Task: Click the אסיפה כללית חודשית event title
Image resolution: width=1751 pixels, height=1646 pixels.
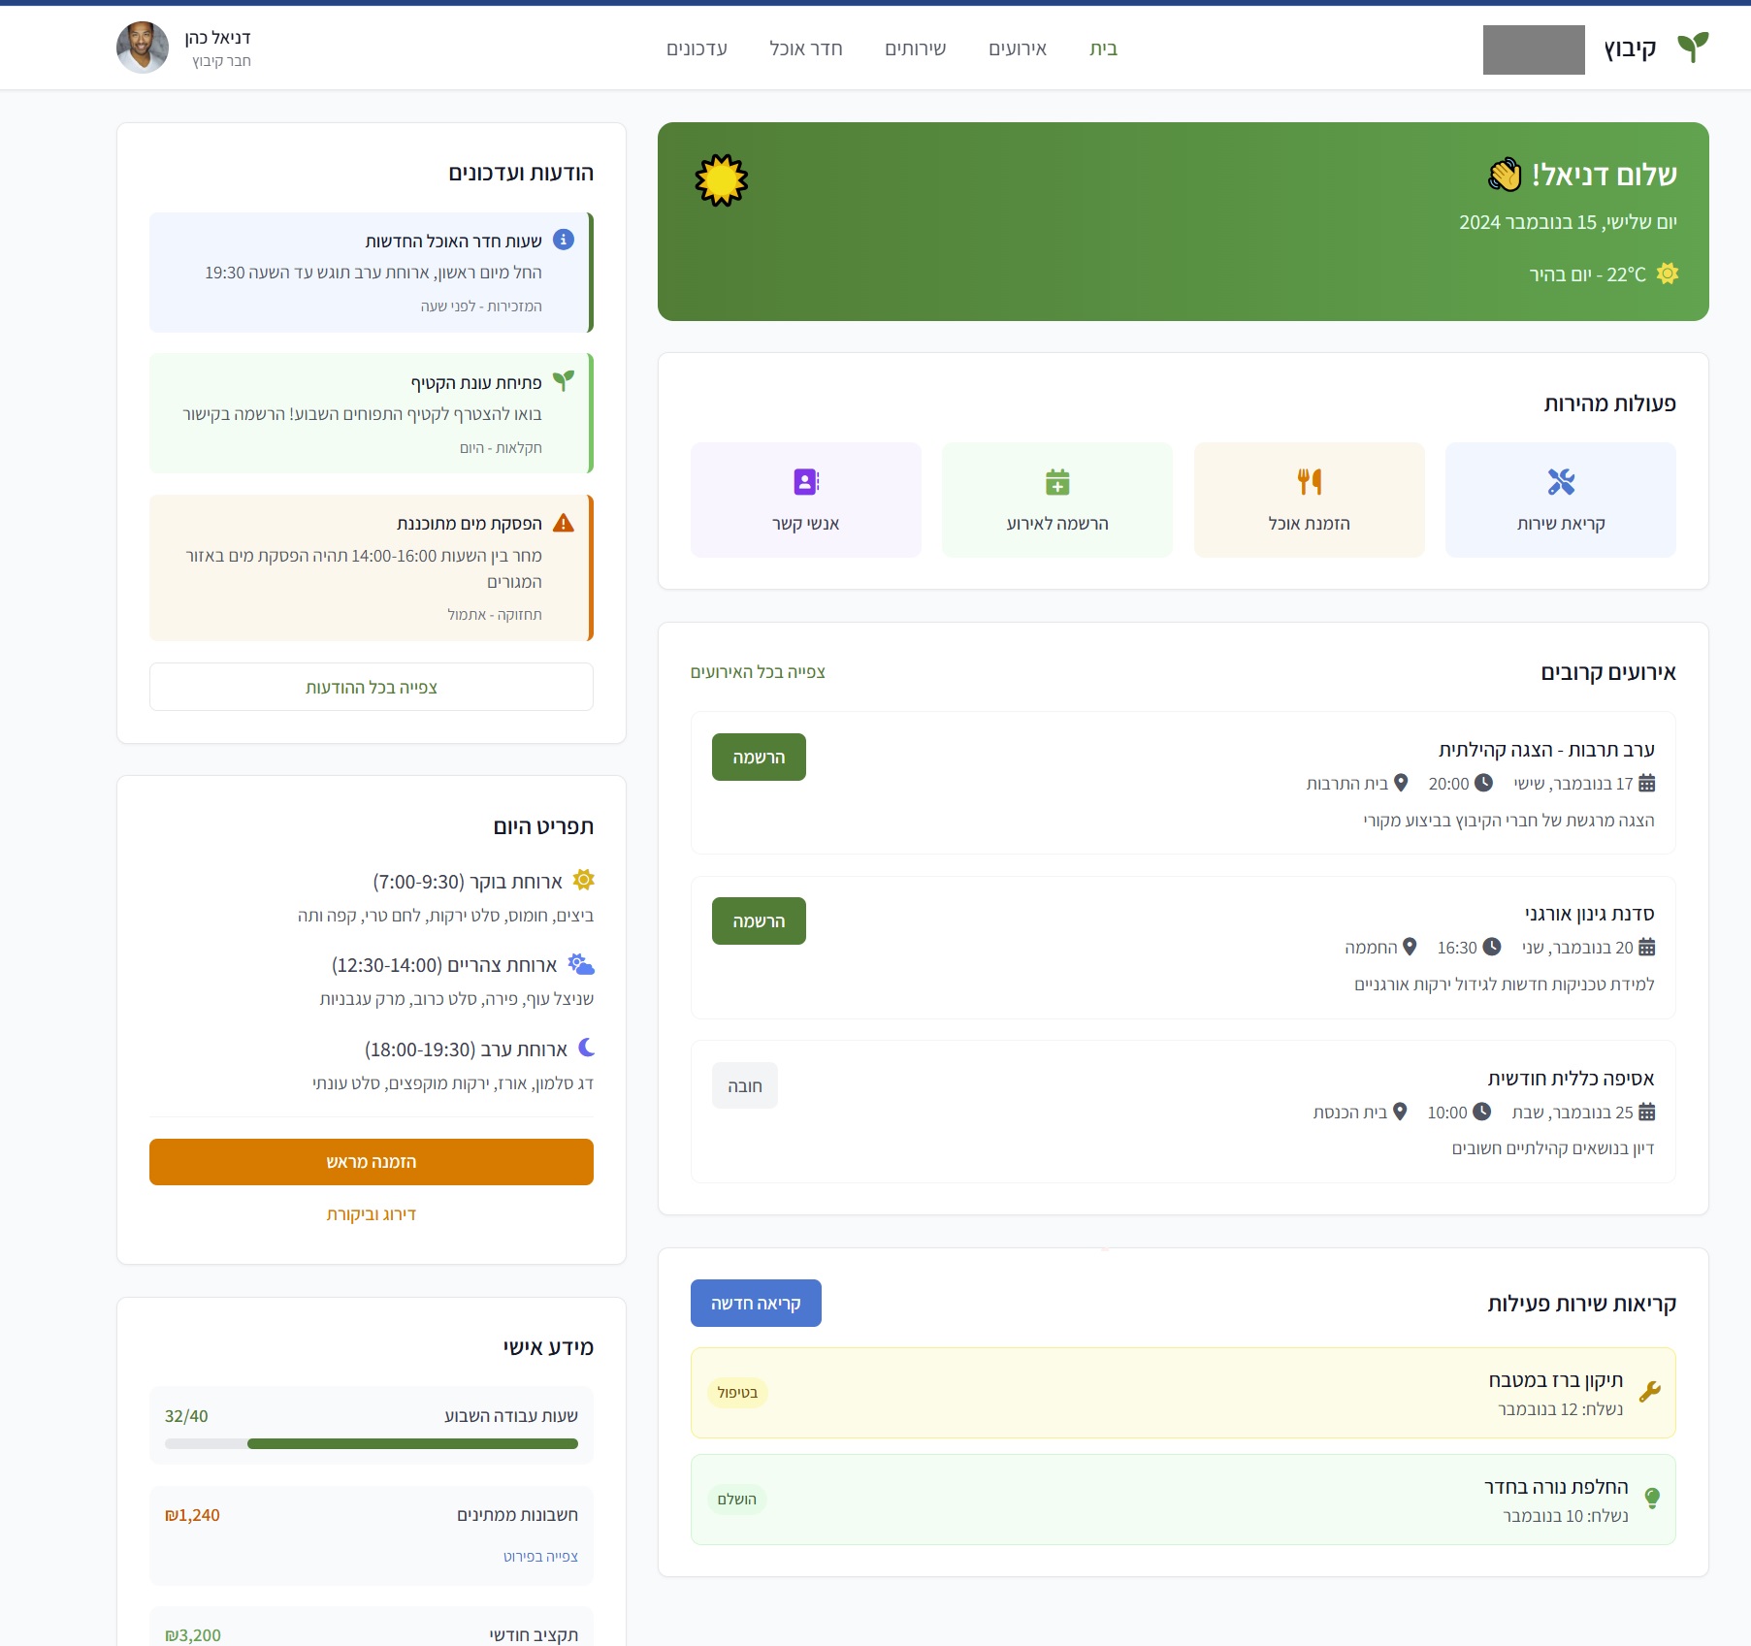Action: (1571, 1078)
